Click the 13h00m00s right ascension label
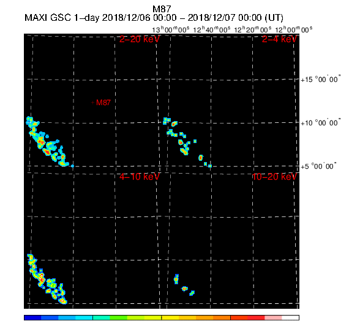Viewport: 349px width, 321px height. pyautogui.click(x=171, y=29)
